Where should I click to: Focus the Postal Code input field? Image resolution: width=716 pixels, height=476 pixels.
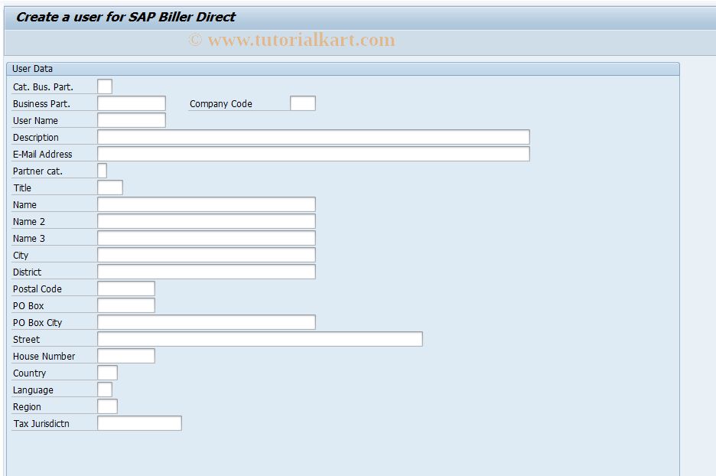pyautogui.click(x=126, y=289)
